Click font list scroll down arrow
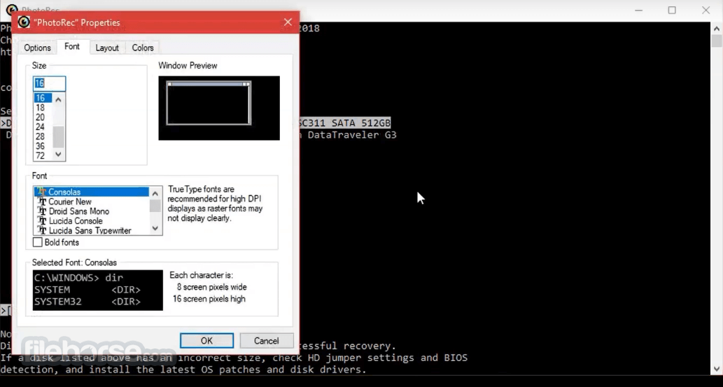The image size is (723, 387). tap(155, 228)
